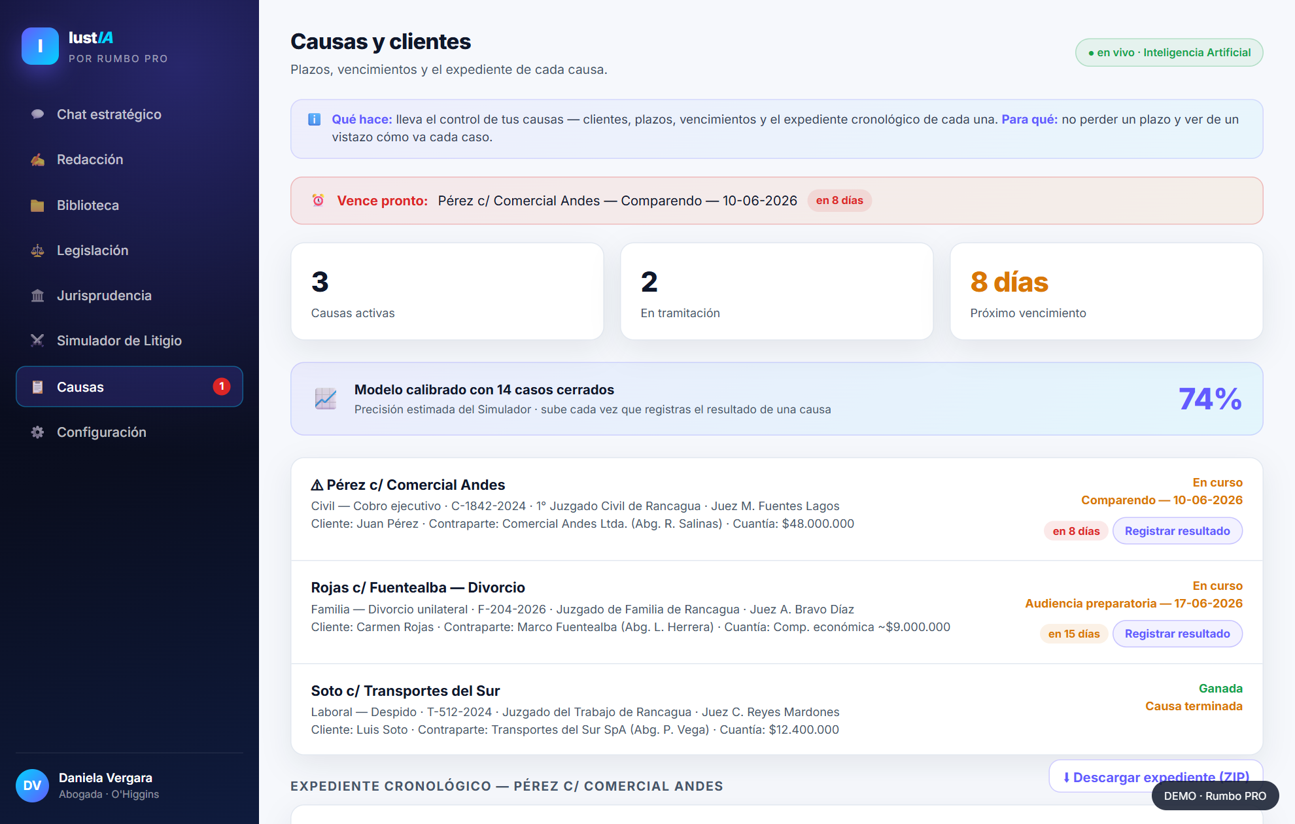The height and width of the screenshot is (824, 1295).
Task: Click the Simulador de Litigio swords icon
Action: coord(37,341)
